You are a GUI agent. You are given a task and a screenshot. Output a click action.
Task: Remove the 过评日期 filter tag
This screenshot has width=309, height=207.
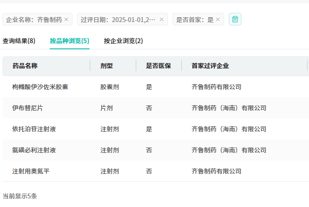coord(162,20)
